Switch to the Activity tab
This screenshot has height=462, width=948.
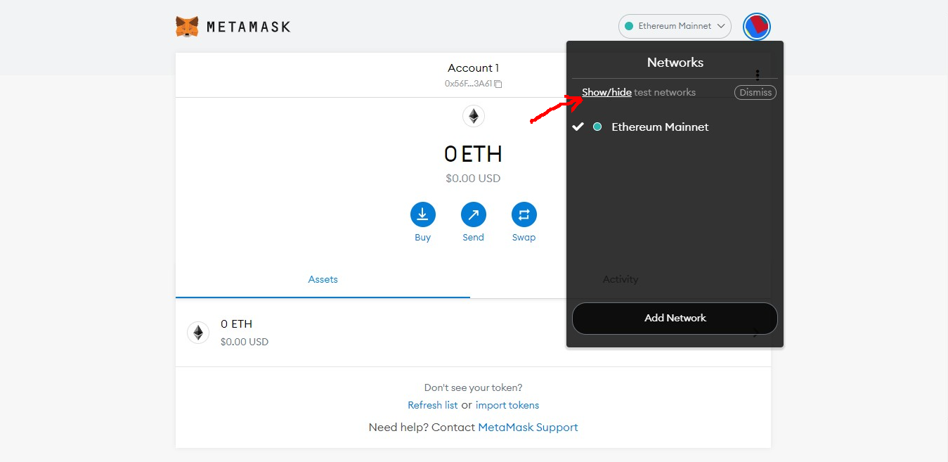(x=621, y=279)
